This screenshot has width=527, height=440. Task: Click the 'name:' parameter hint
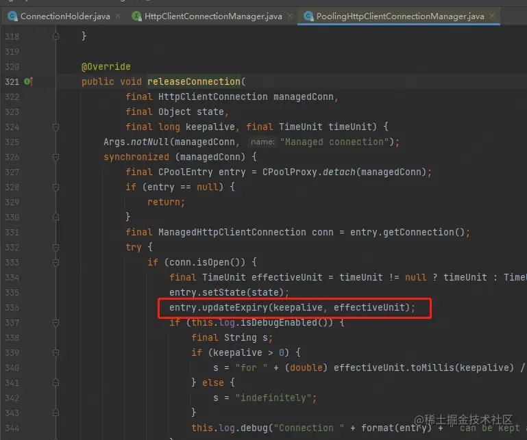(x=263, y=142)
